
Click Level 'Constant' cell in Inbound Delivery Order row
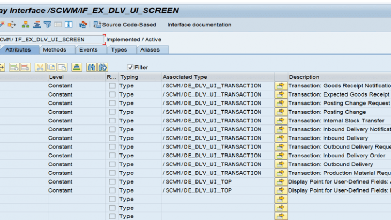(77, 156)
